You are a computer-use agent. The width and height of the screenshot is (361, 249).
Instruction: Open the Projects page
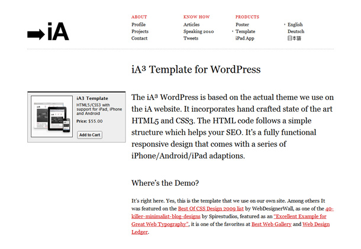click(140, 31)
